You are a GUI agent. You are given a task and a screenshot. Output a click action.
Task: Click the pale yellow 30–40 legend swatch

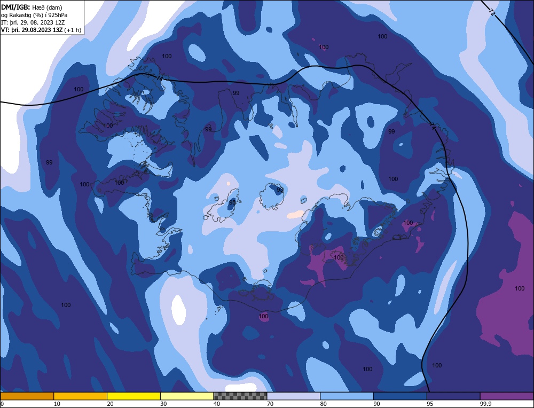coord(187,396)
